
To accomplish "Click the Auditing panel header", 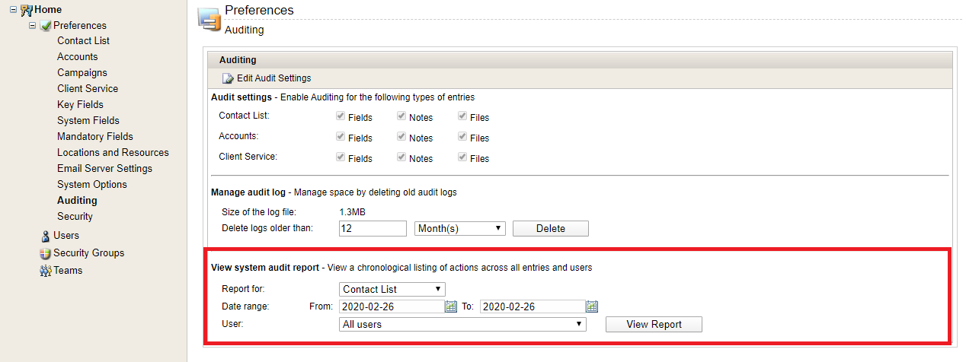I will tap(579, 59).
